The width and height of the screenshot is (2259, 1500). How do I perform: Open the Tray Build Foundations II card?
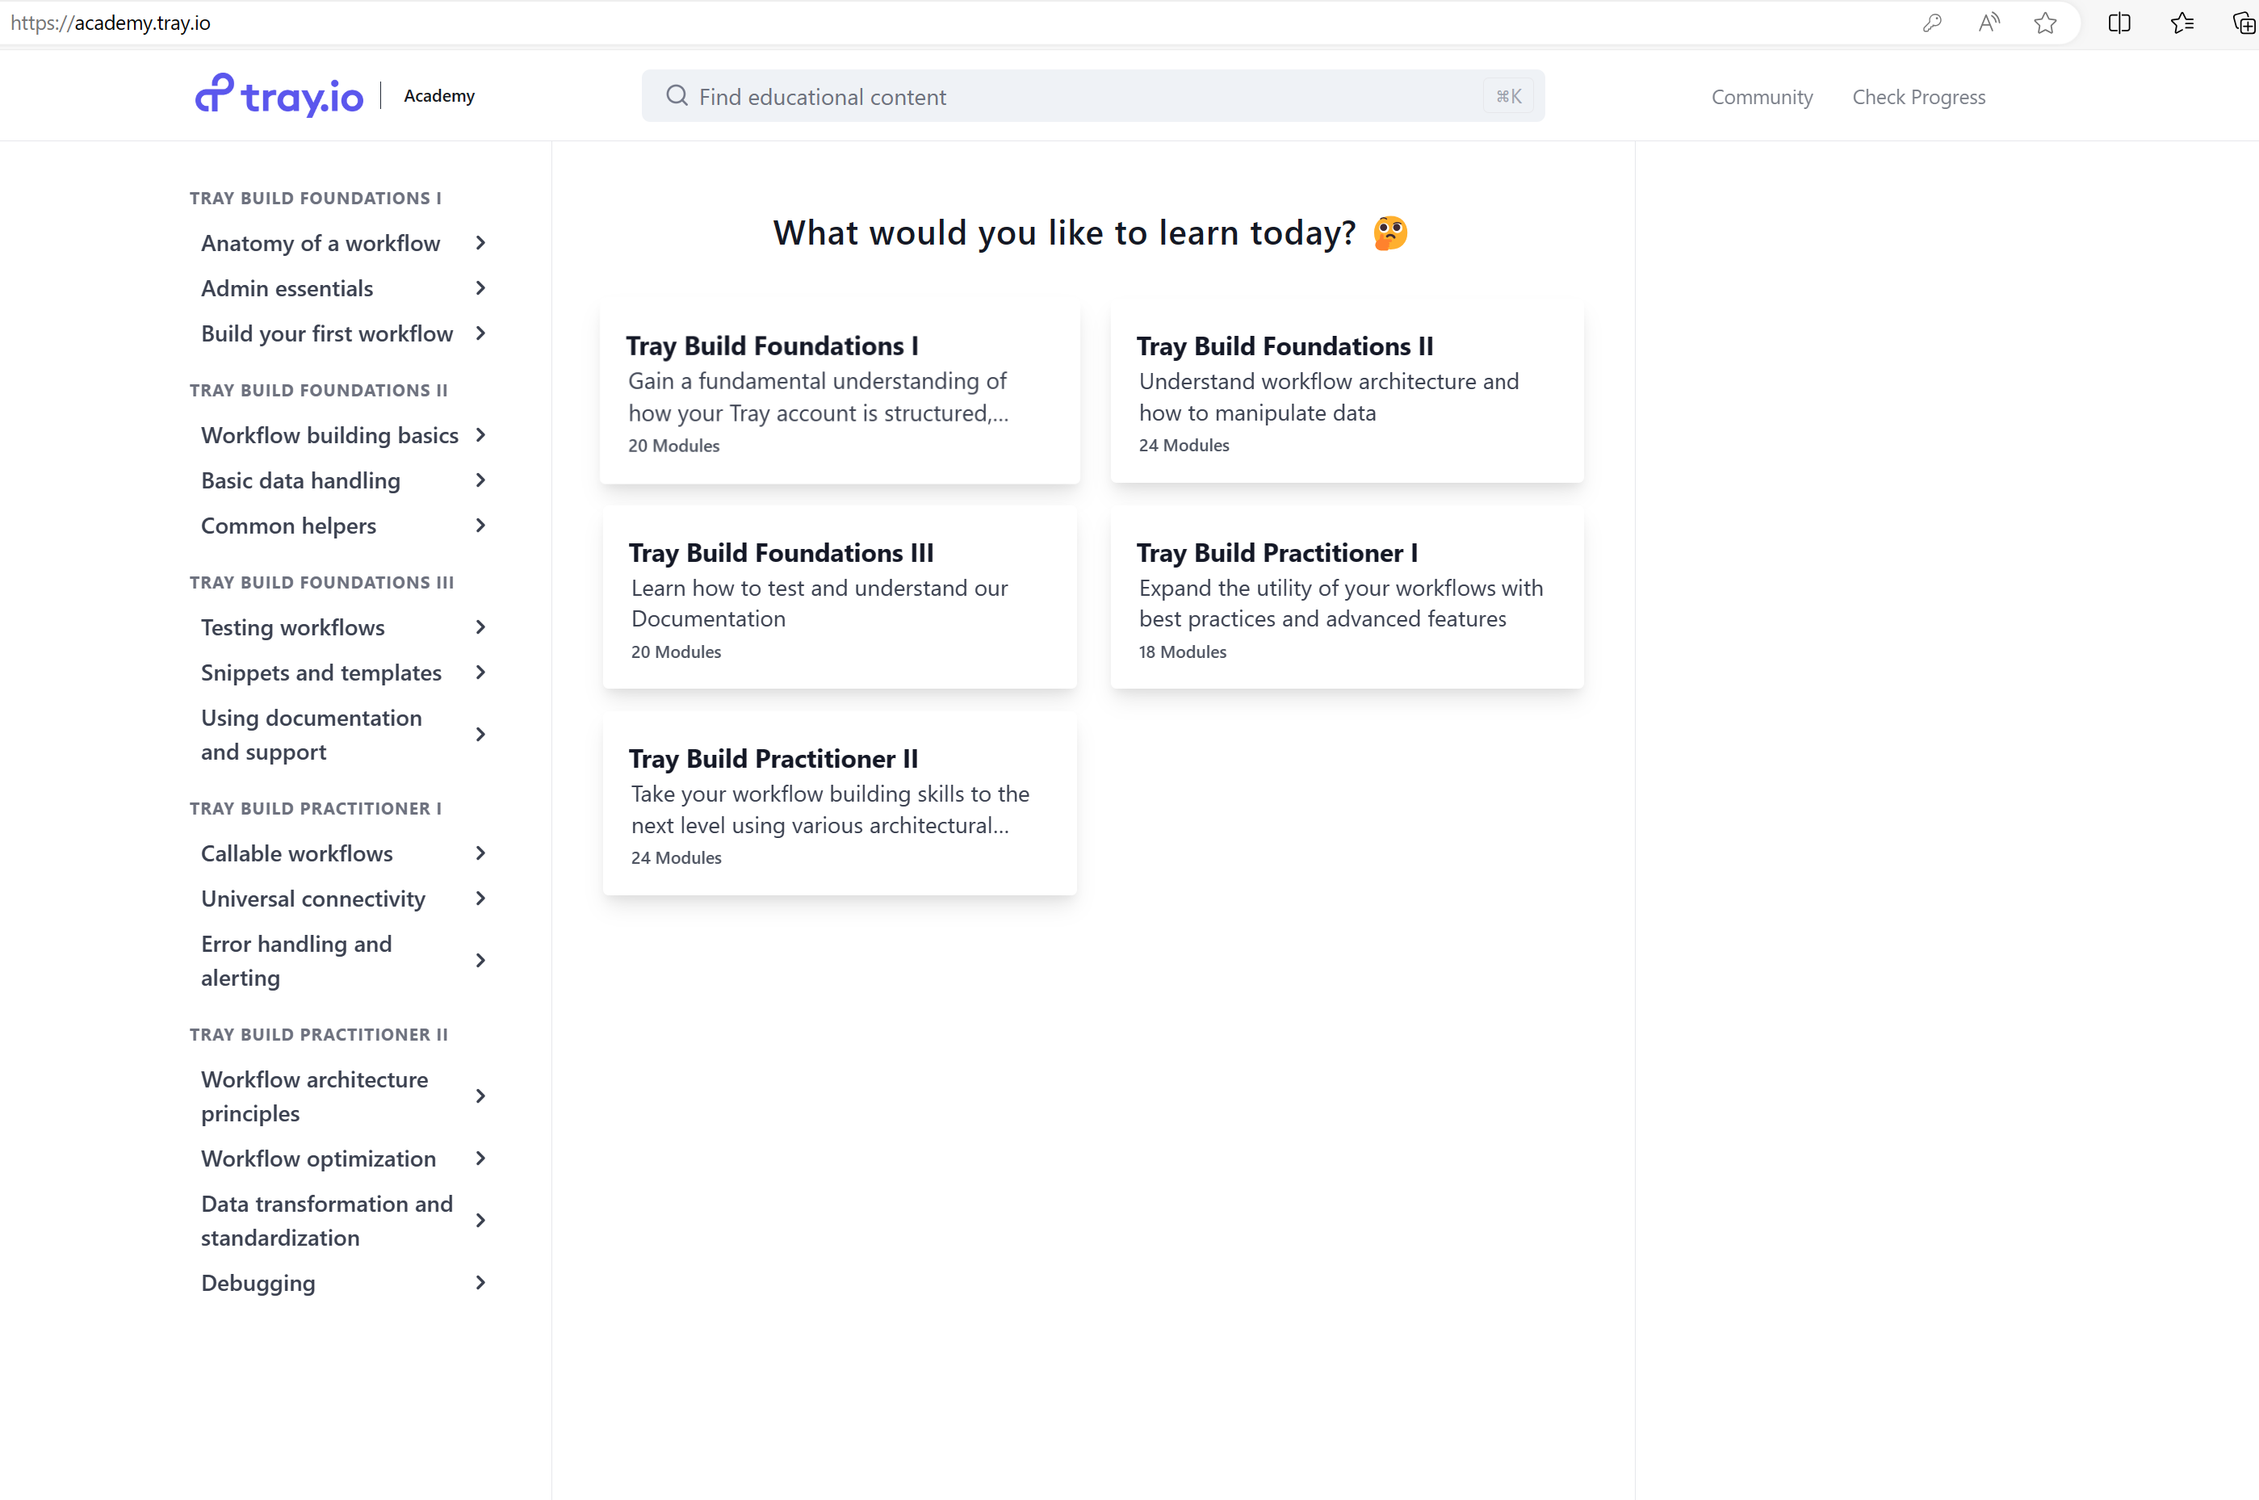tap(1346, 392)
